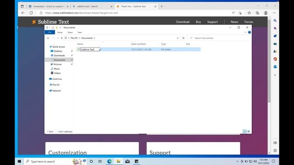Click the Edge address bar URL

pyautogui.click(x=81, y=13)
